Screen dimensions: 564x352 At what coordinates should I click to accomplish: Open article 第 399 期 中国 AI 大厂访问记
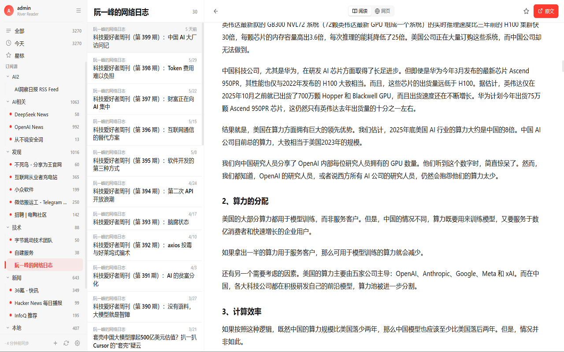(145, 37)
